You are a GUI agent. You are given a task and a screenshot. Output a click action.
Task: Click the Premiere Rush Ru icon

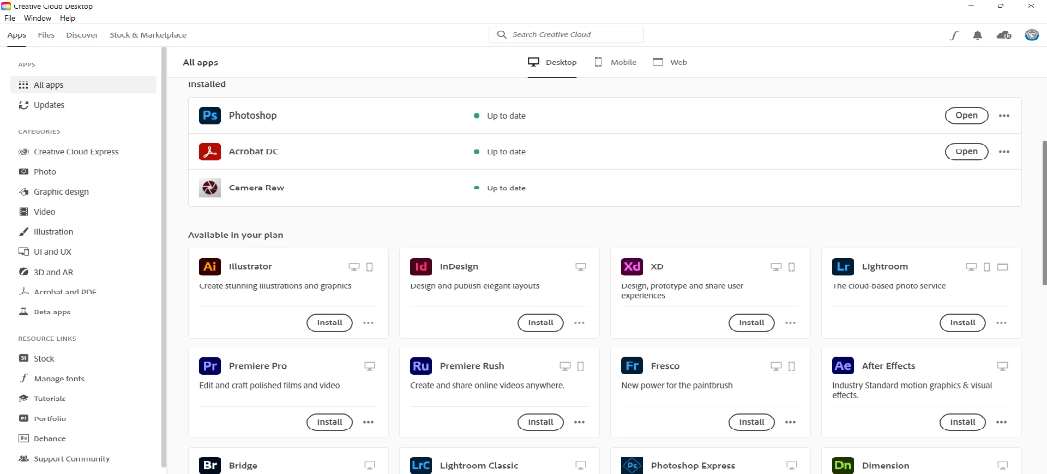420,366
